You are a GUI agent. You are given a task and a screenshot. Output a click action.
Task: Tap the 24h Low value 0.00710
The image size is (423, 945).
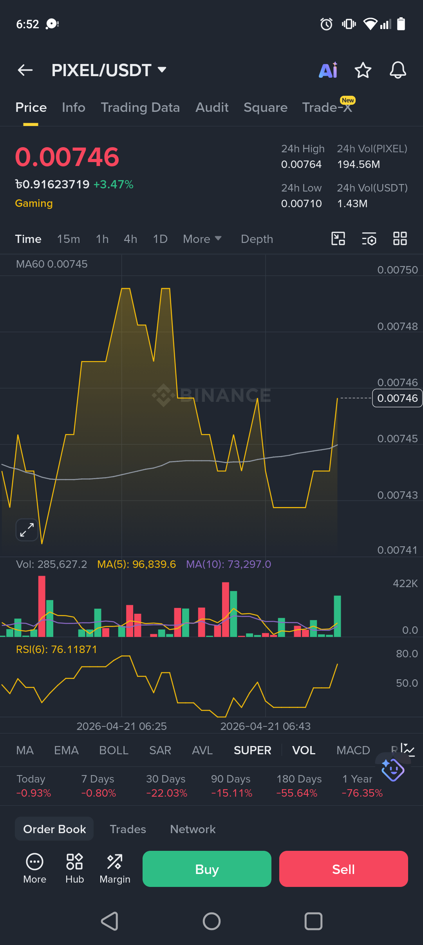[301, 203]
